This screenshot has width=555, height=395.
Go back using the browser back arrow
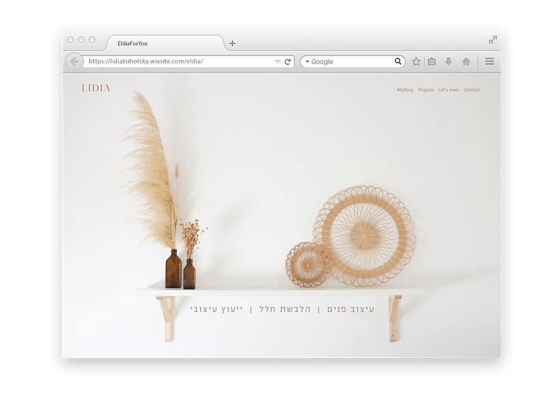pos(74,62)
